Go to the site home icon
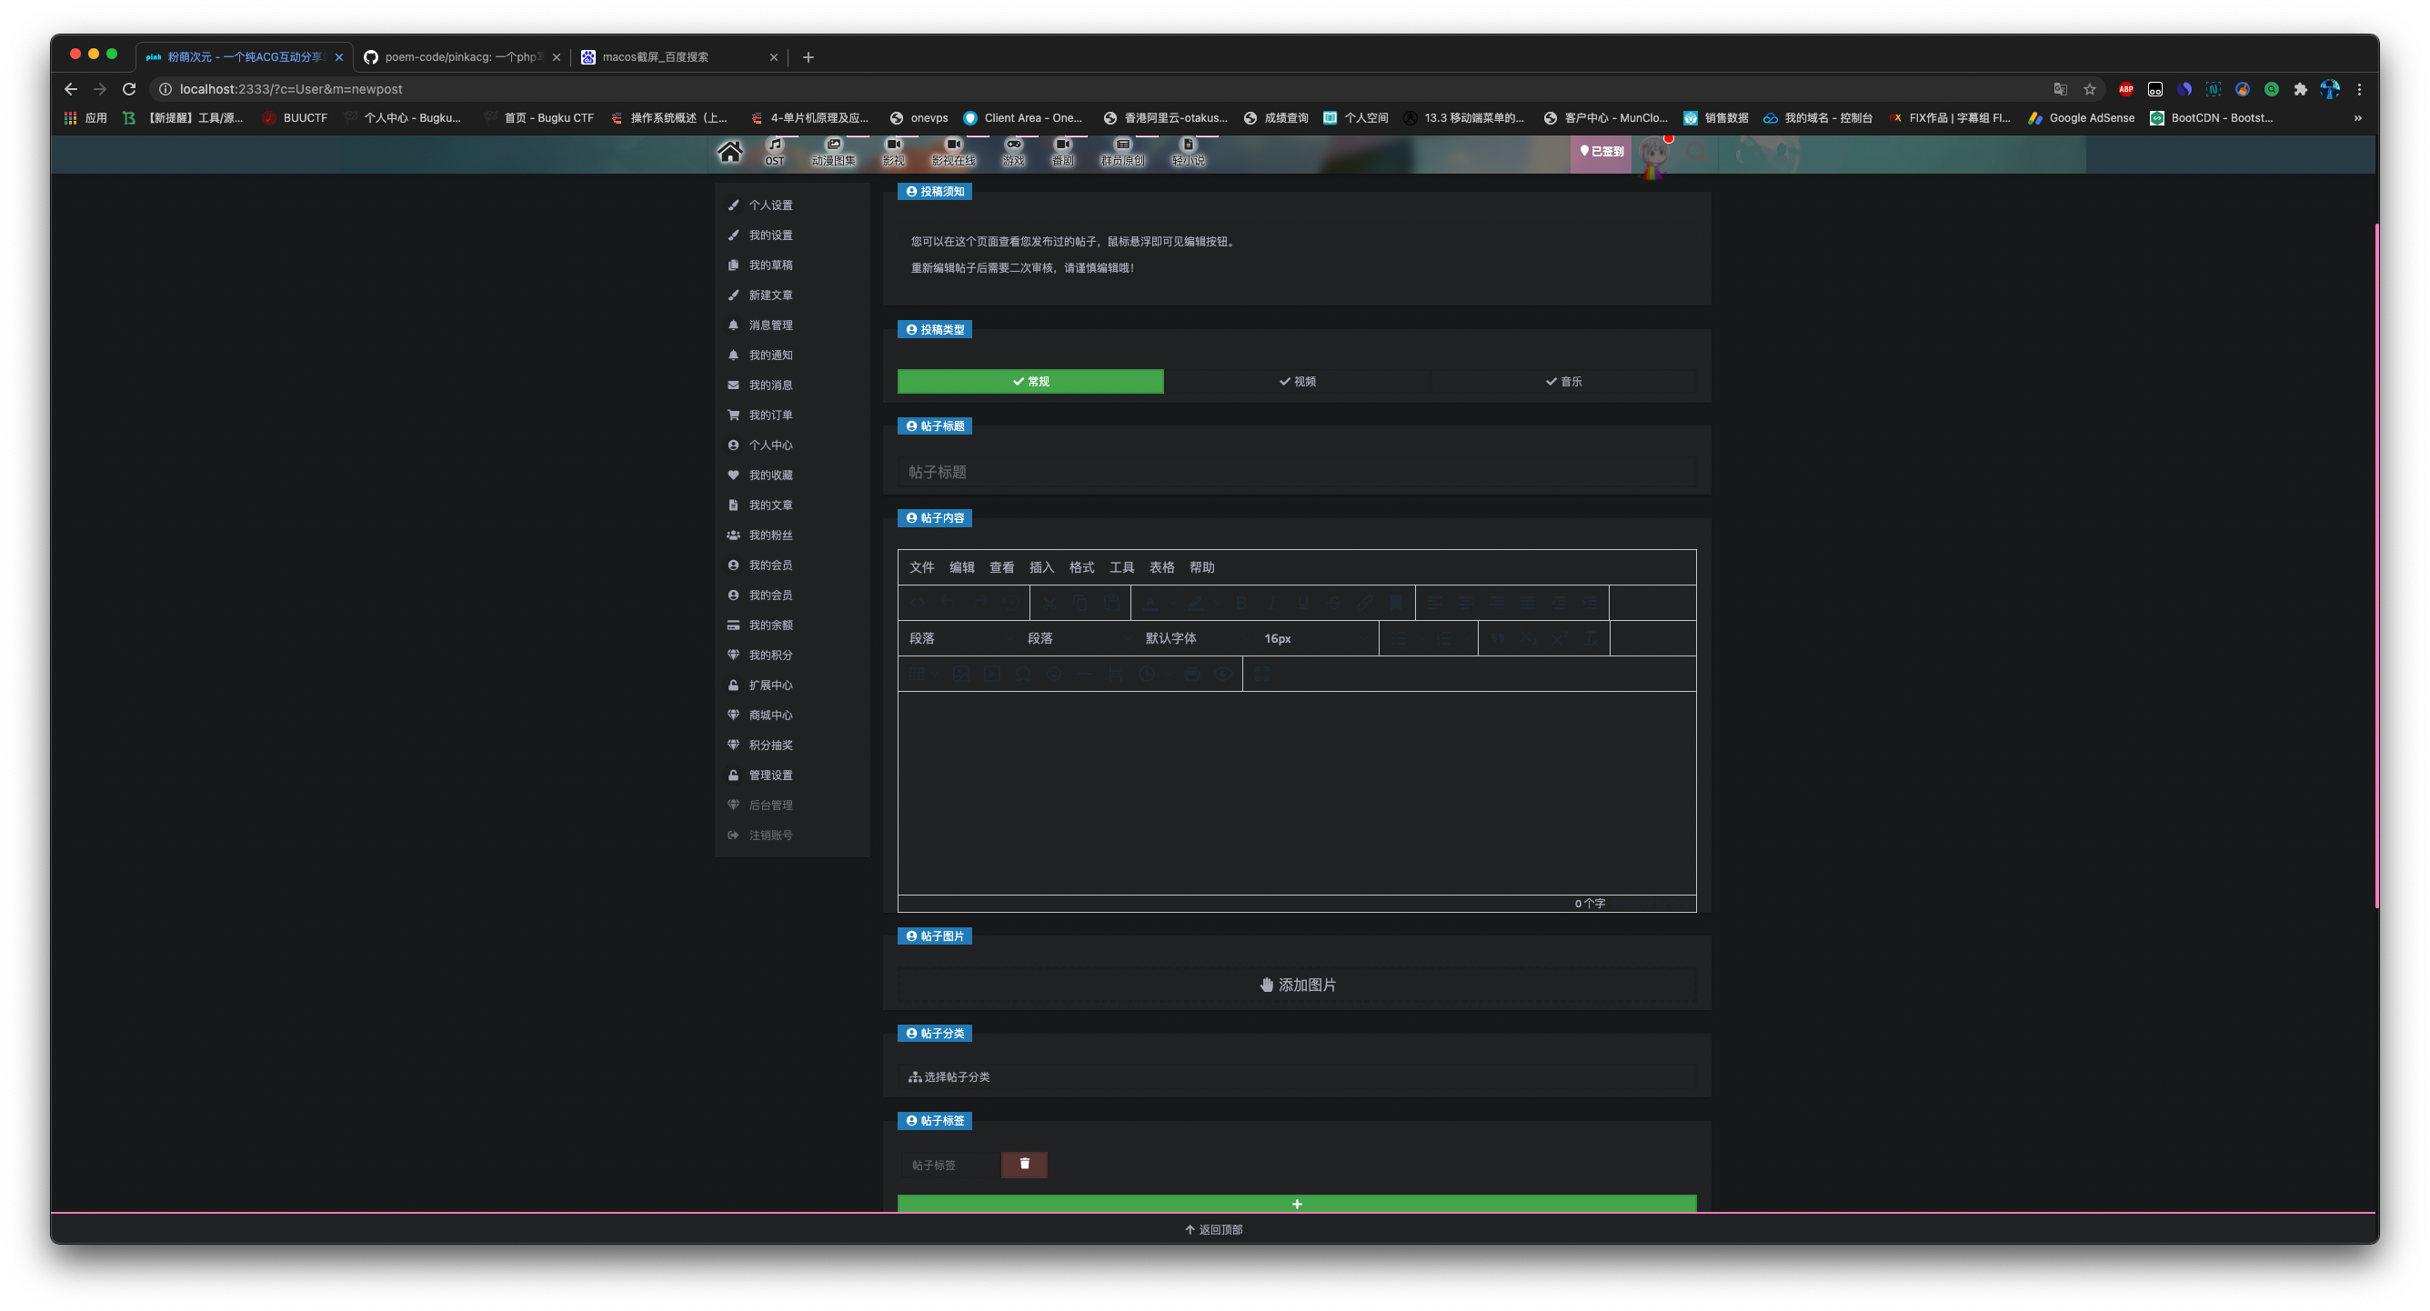Viewport: 2430px width, 1311px height. coord(729,152)
